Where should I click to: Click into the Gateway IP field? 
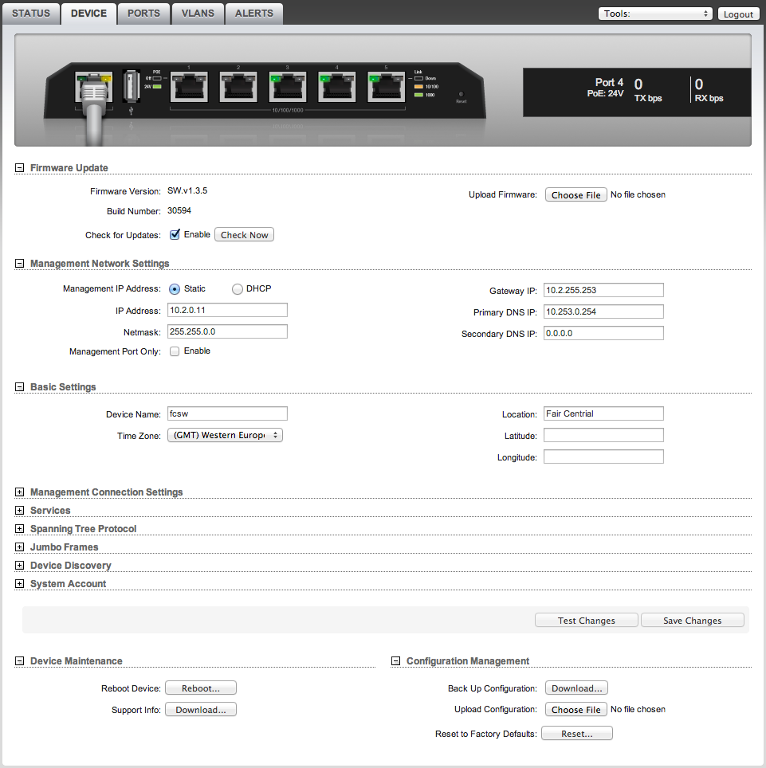pyautogui.click(x=603, y=290)
